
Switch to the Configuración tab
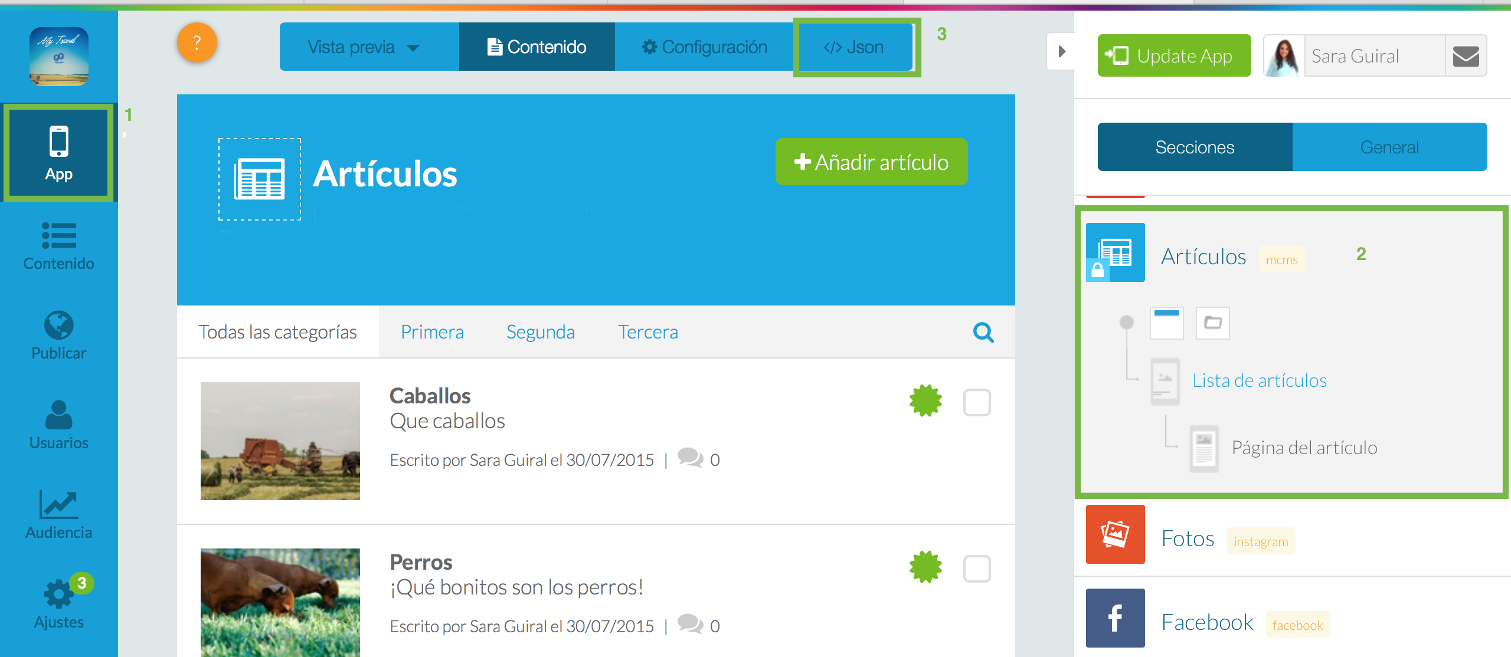(x=705, y=47)
